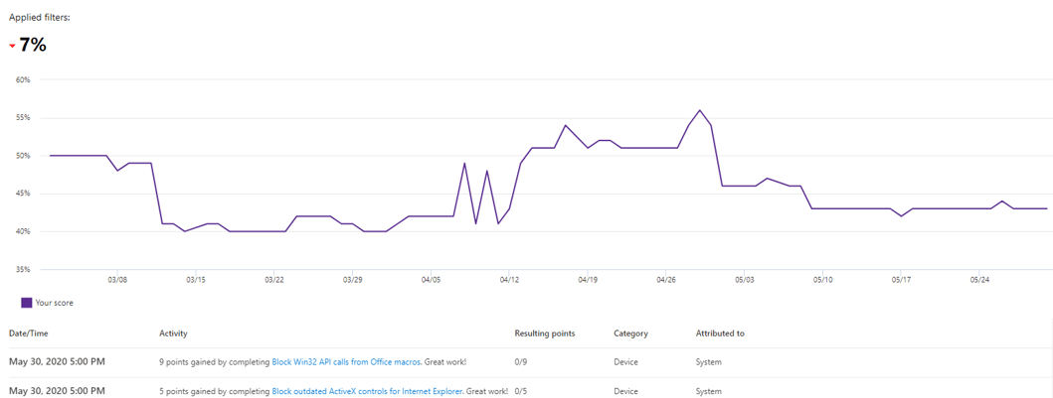The width and height of the screenshot is (1053, 398).
Task: Click the 05/24 date on the chart axis
Action: click(x=978, y=281)
